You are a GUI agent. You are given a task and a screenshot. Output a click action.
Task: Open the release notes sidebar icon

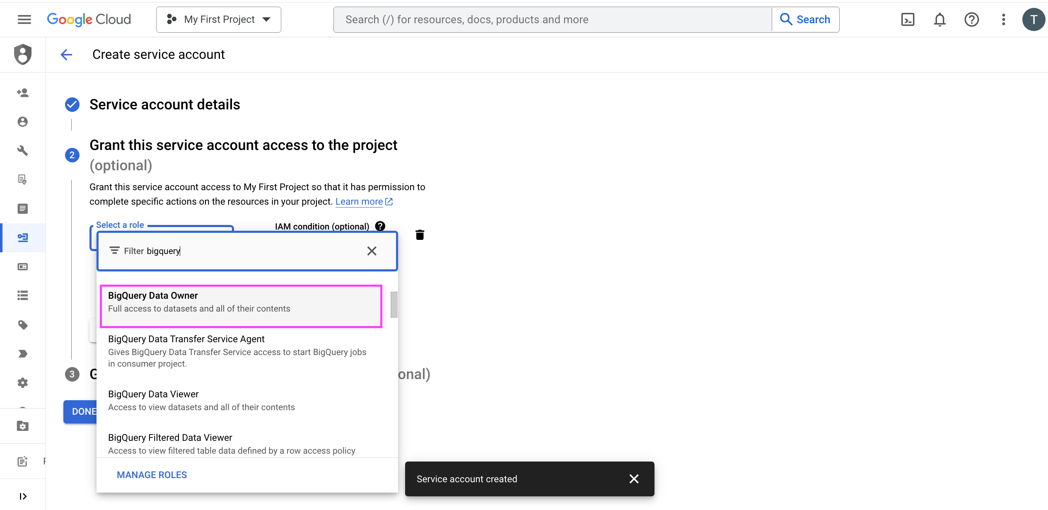(x=23, y=461)
